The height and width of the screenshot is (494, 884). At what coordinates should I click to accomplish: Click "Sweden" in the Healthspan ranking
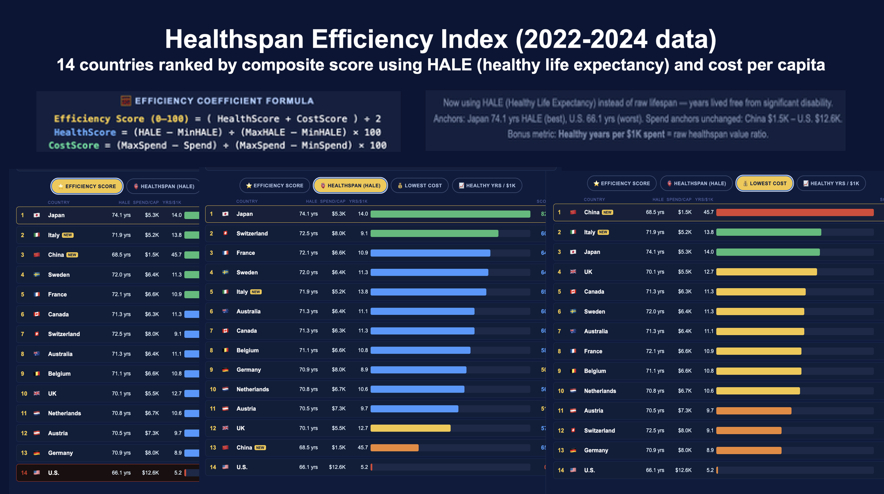tap(247, 272)
